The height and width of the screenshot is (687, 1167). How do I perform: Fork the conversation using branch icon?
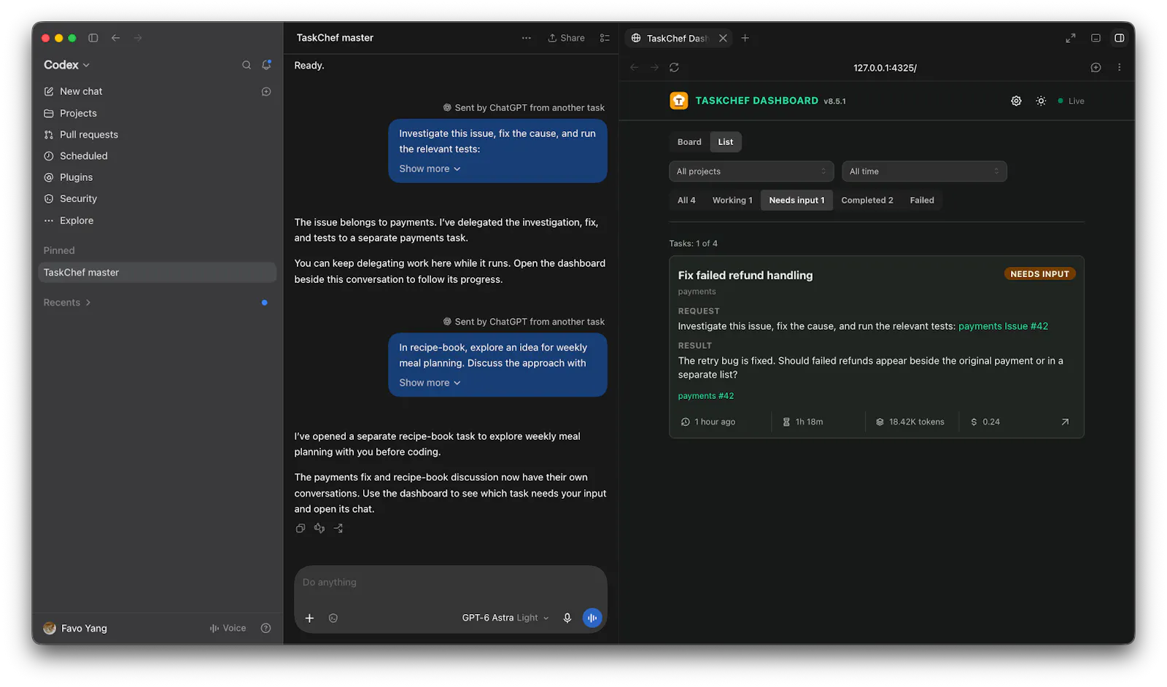[338, 529]
